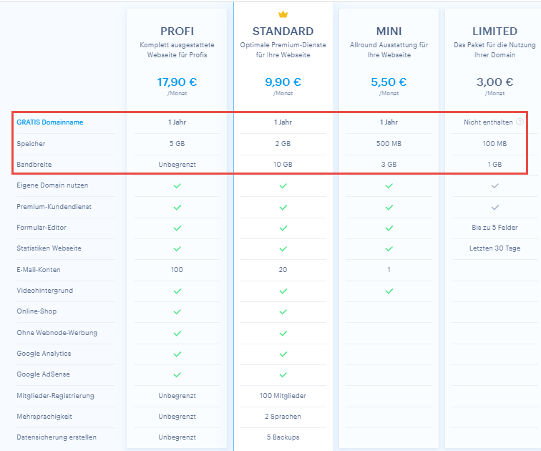Click the Mitglieder-Registrierung row label
The height and width of the screenshot is (451, 541).
click(55, 395)
